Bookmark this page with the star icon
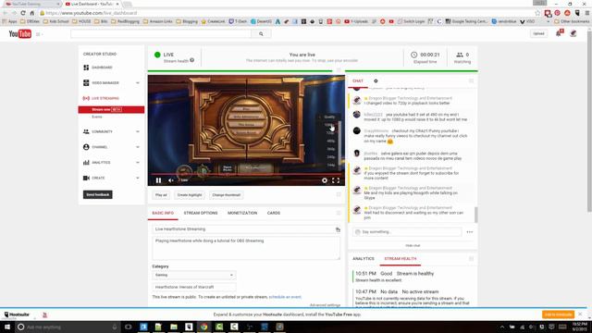 coord(537,13)
